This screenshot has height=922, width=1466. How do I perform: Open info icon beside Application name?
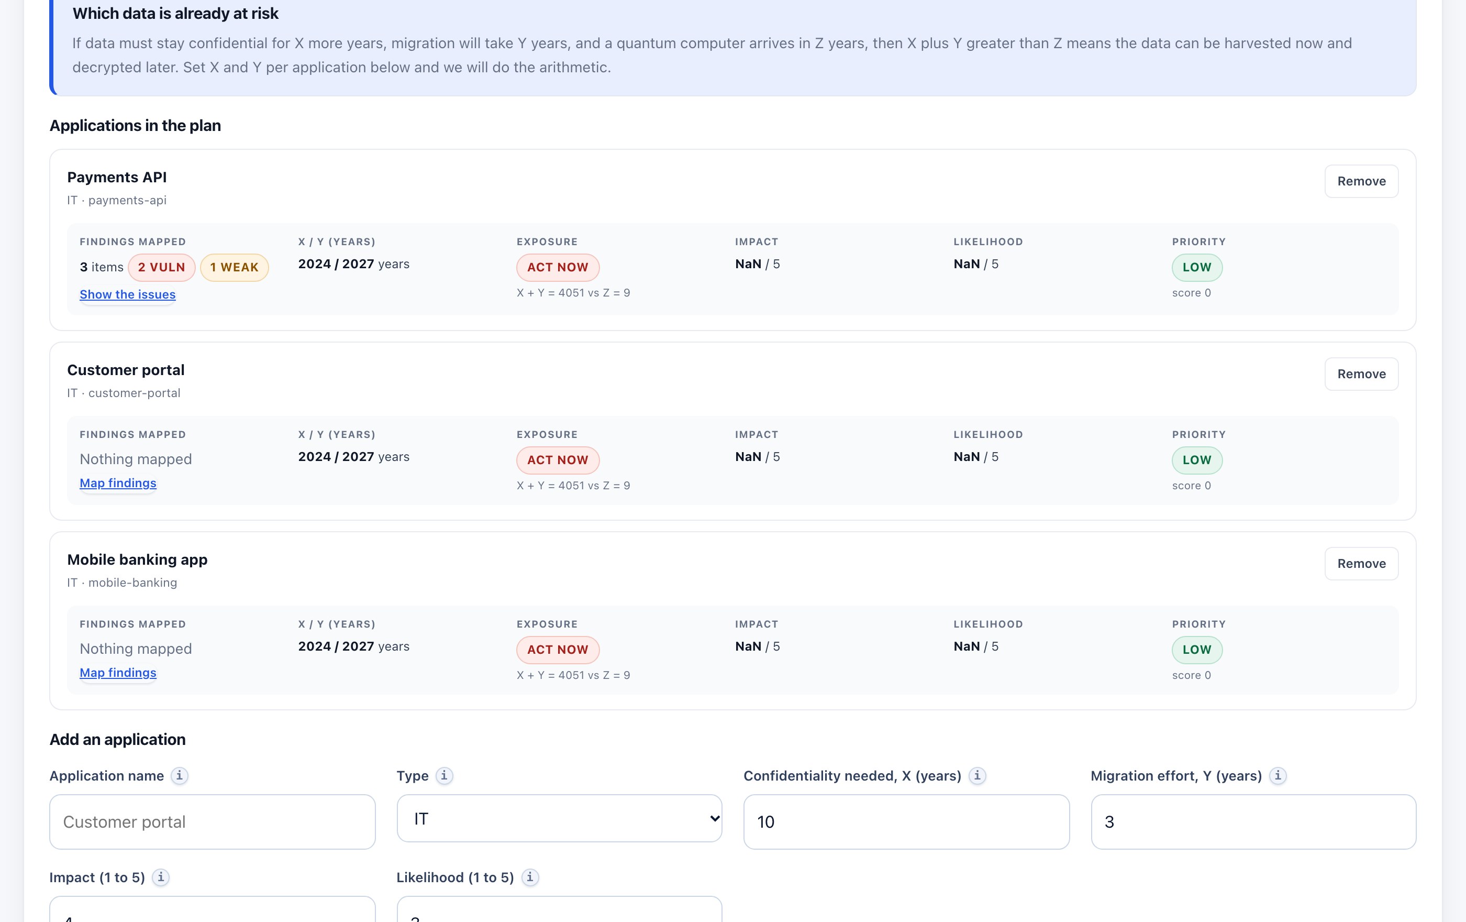tap(179, 775)
